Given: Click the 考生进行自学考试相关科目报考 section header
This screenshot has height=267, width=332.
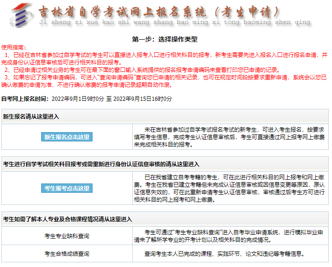Looking at the screenshot, I should click(101, 164).
